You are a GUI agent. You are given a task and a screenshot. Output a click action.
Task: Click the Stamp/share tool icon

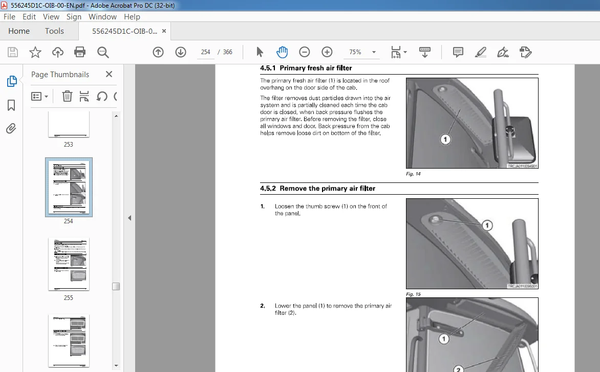[x=526, y=52]
